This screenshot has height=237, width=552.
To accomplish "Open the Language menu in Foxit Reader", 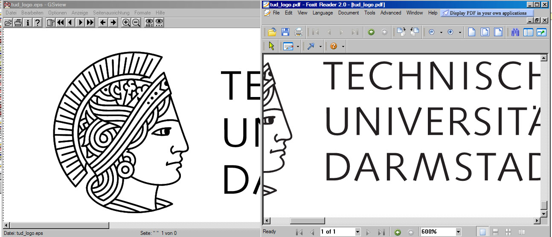I will coord(322,13).
